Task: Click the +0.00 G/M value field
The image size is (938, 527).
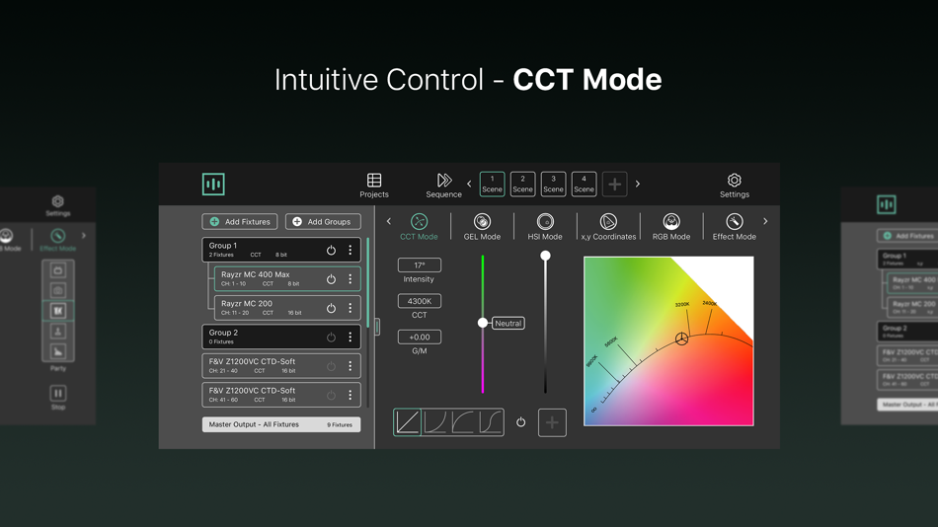Action: pos(419,337)
